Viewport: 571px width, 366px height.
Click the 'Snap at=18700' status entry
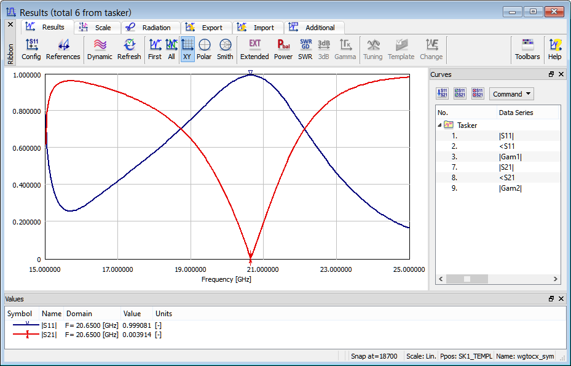[x=374, y=356]
